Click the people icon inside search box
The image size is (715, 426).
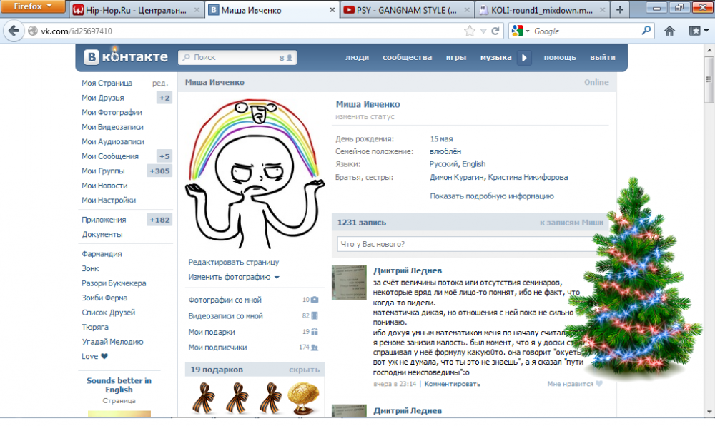289,58
